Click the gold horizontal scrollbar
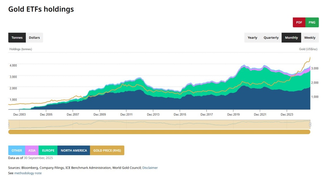This screenshot has height=176, width=322. click(x=159, y=132)
